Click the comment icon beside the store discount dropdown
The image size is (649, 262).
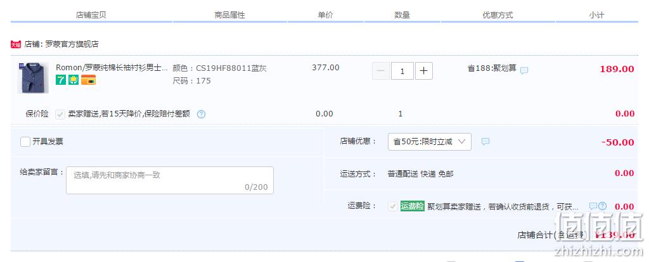click(485, 142)
